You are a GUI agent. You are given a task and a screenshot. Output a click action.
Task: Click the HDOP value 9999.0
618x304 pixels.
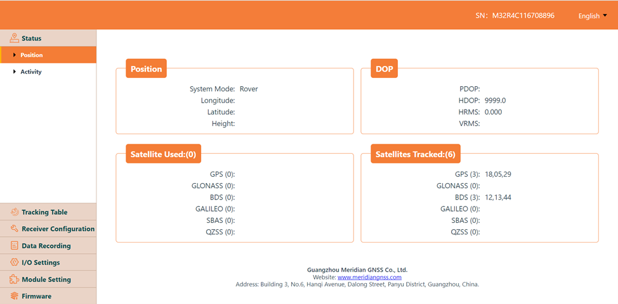click(x=495, y=101)
